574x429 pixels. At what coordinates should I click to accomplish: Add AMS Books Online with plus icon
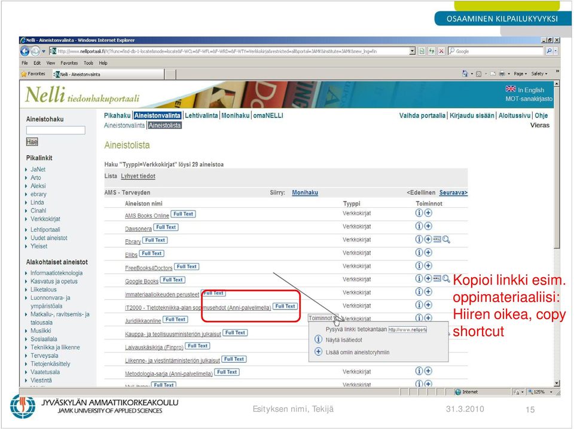(428, 213)
